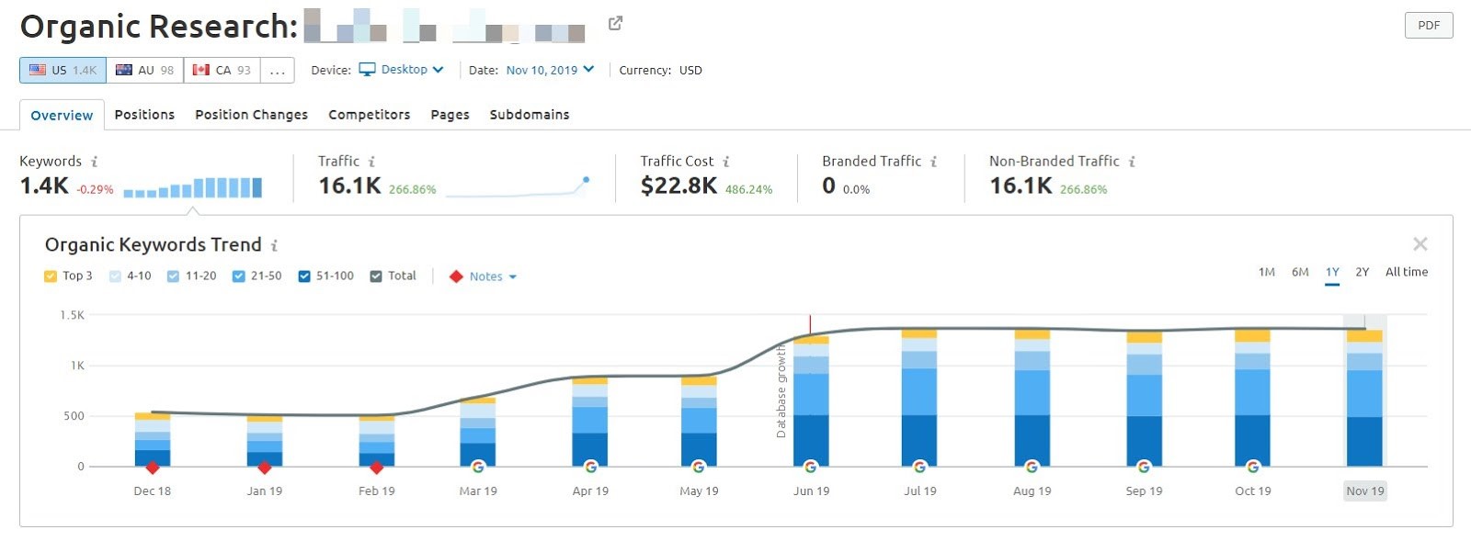
Task: Click the Nov 19 stacked bar
Action: coord(1364,398)
